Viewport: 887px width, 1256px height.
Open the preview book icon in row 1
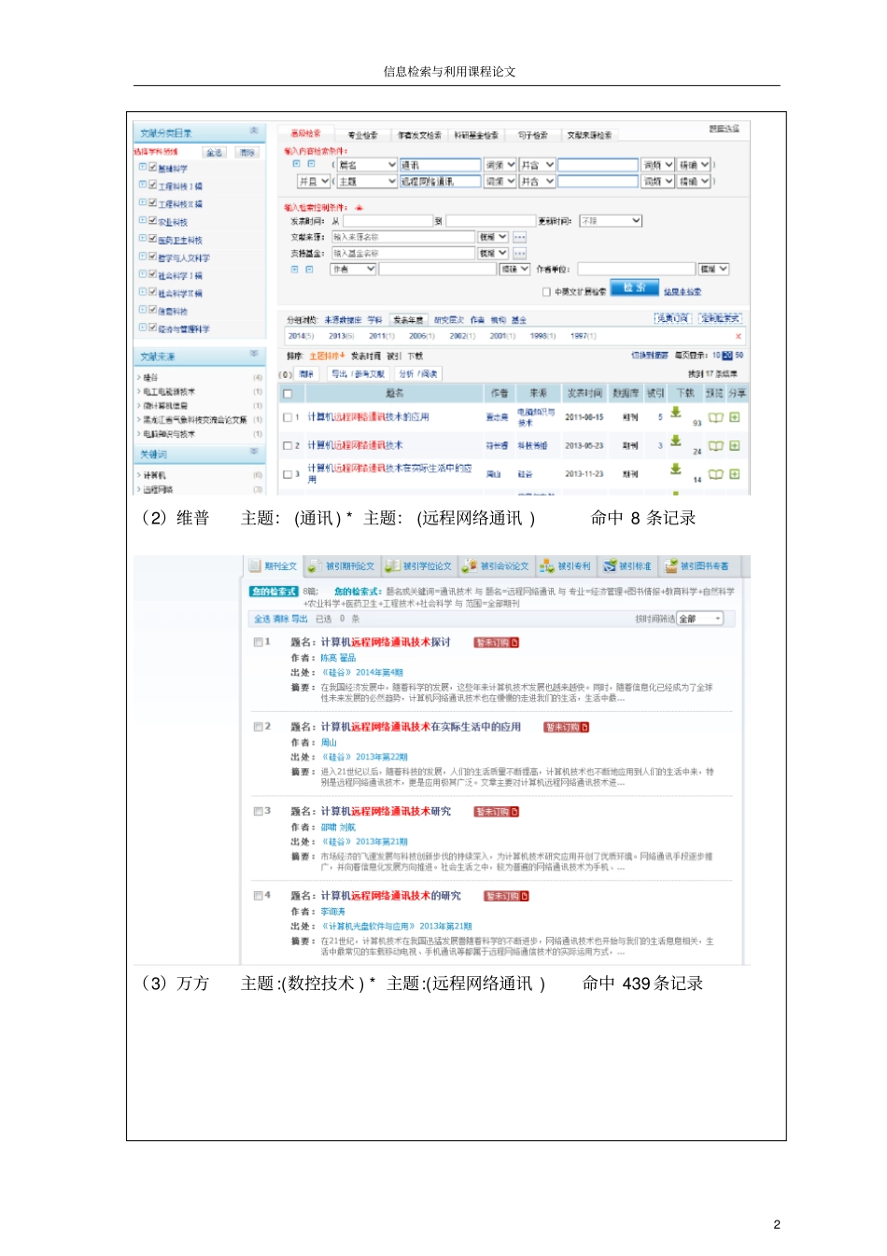(x=716, y=417)
